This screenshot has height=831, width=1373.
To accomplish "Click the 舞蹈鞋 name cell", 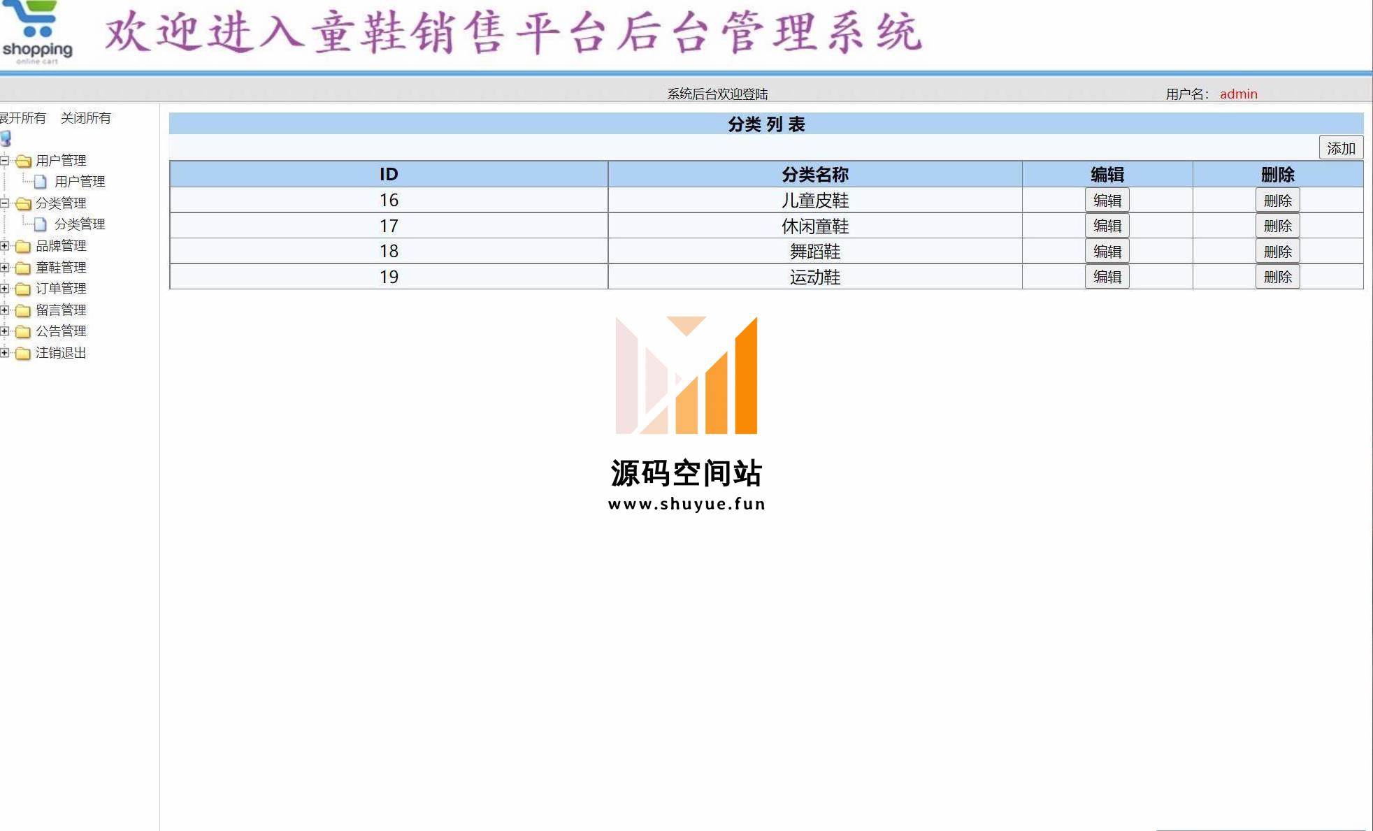I will [x=815, y=252].
